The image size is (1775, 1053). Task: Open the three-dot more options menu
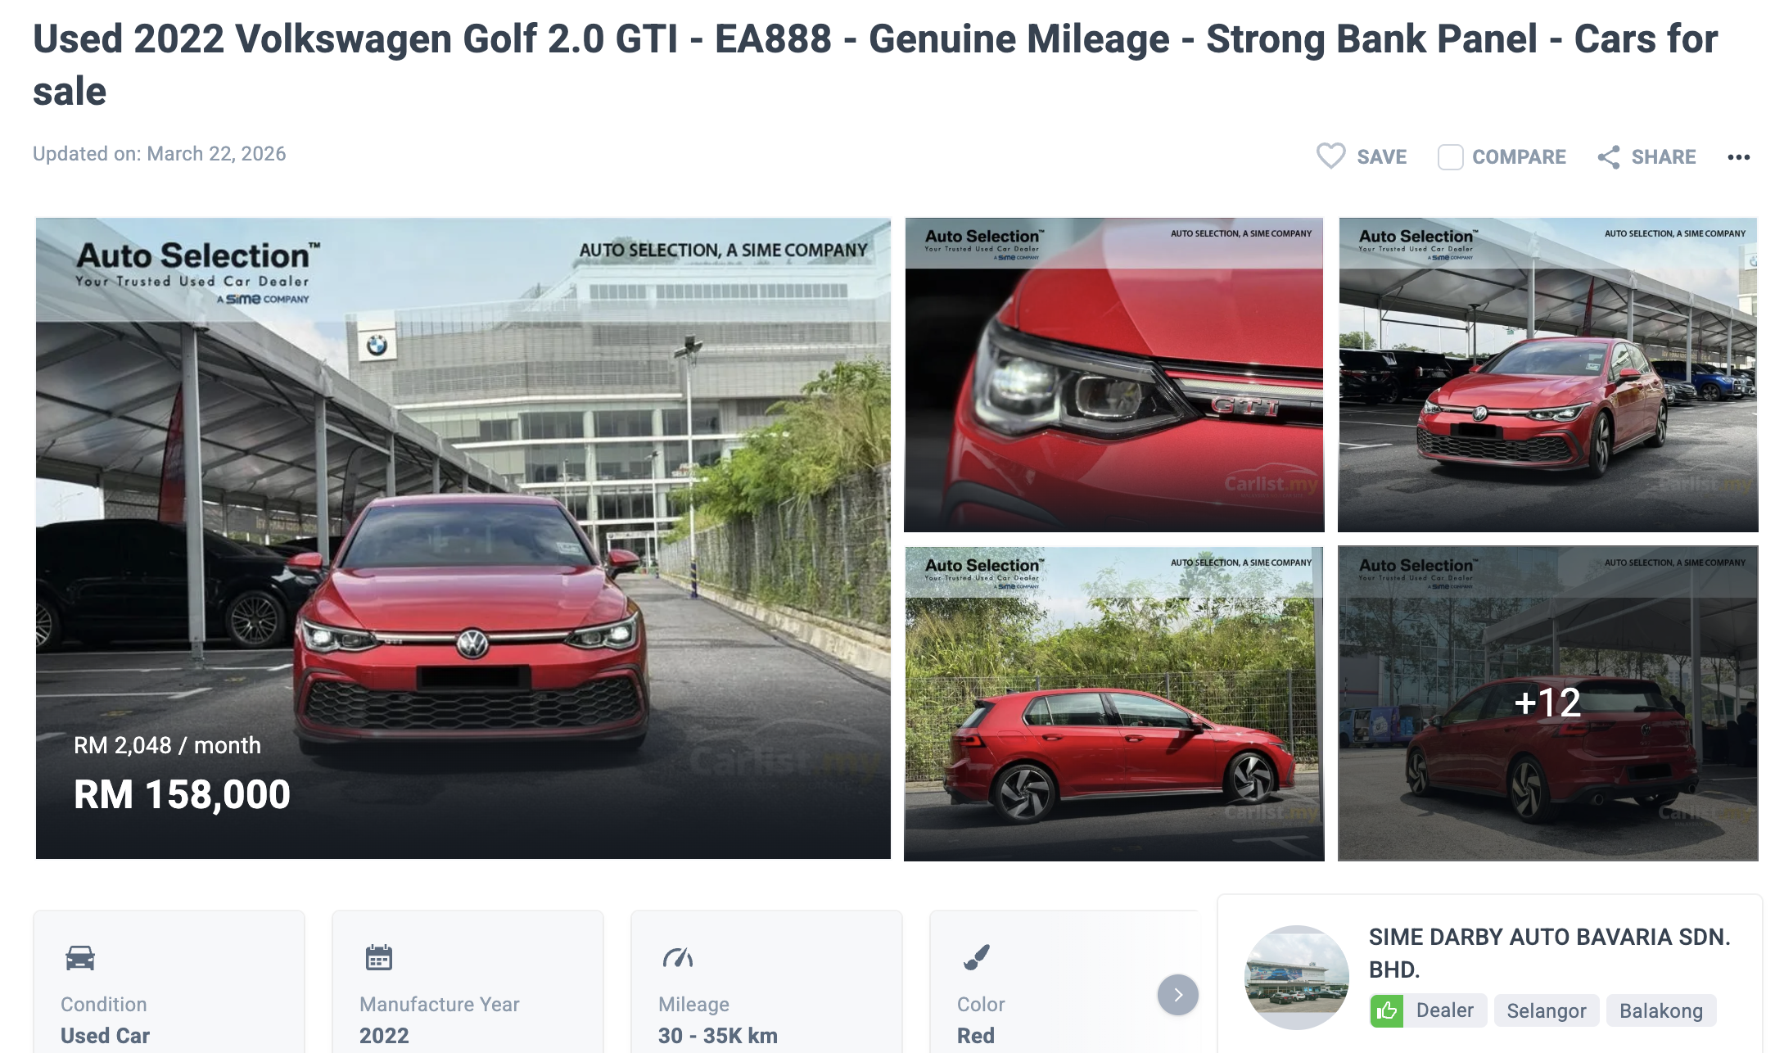pos(1738,157)
